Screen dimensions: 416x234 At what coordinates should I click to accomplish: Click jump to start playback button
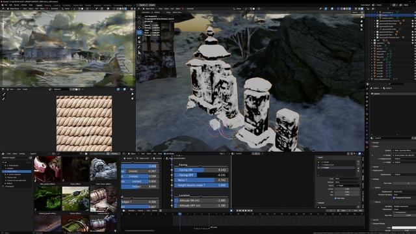pyautogui.click(x=237, y=211)
